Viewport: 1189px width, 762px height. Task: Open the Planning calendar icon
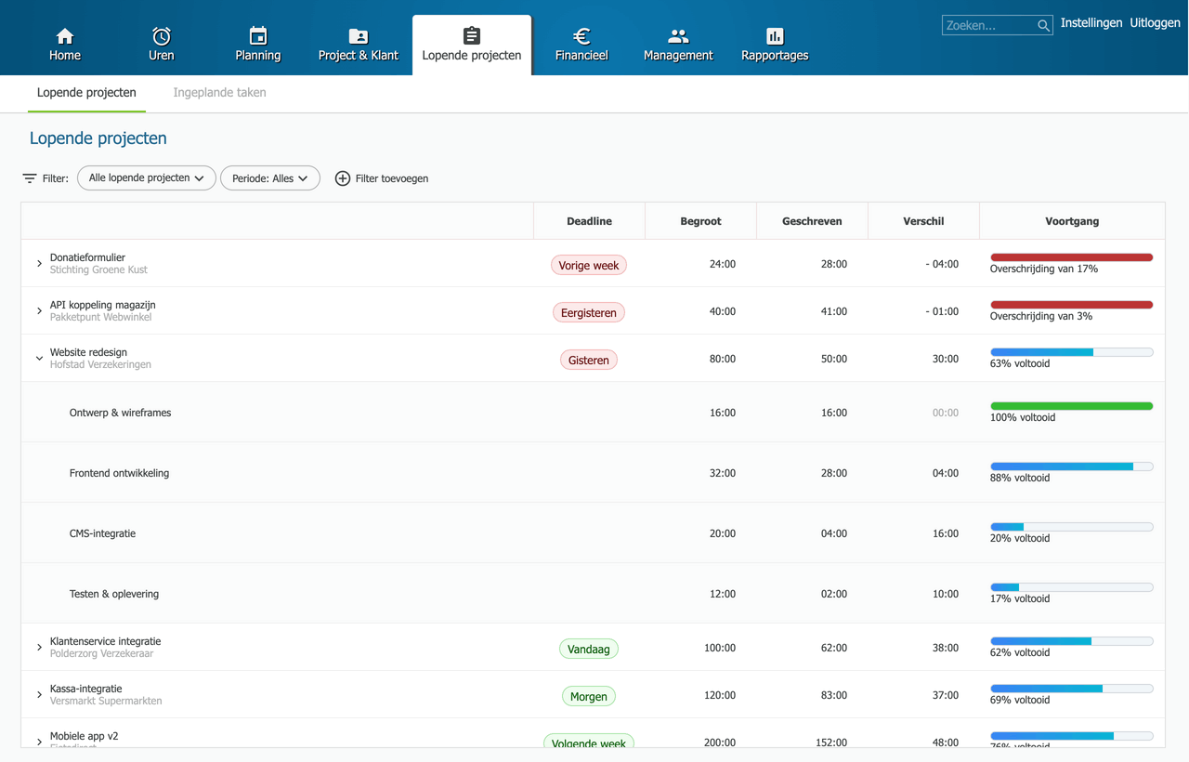pos(258,36)
